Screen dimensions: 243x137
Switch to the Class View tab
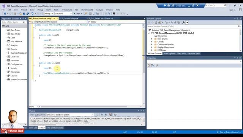[x=181, y=54]
